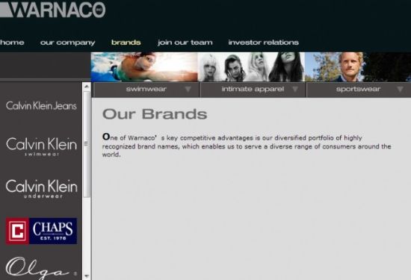The image size is (411, 280).
Task: Click the blond man sportswear photo
Action: tap(358, 66)
